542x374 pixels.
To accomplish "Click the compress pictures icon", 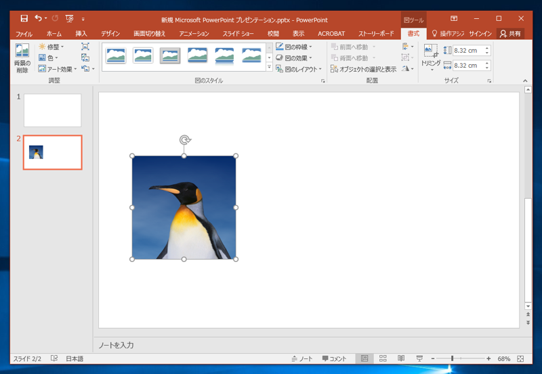I will [x=85, y=47].
